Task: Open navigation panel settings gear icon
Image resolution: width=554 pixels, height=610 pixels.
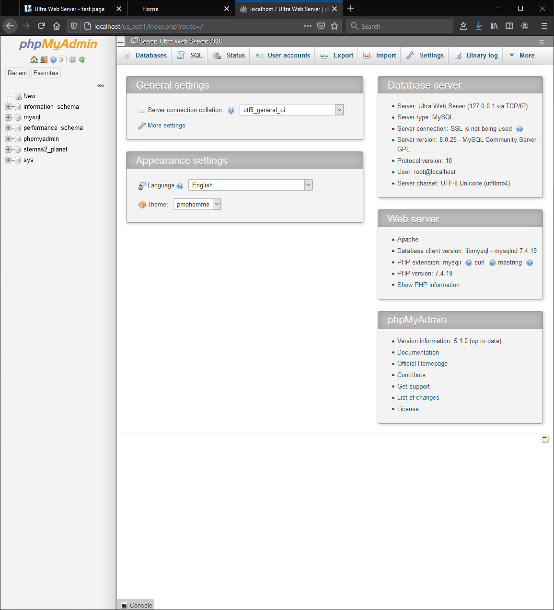Action: click(72, 59)
